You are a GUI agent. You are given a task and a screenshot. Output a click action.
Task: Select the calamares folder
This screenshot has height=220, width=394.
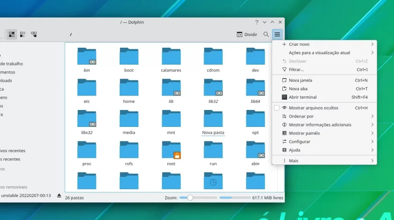click(171, 60)
